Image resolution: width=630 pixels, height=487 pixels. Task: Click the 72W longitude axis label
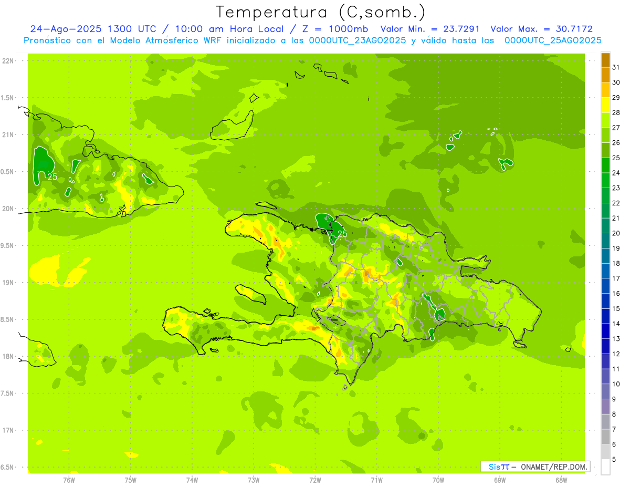point(315,480)
